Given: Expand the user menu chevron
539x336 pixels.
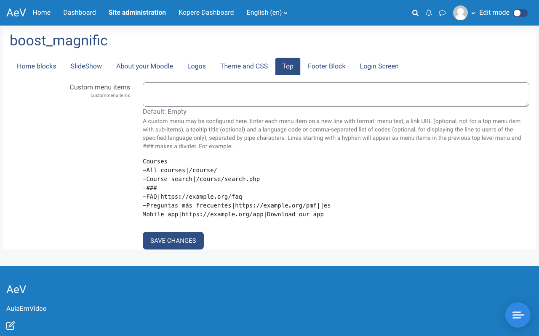Looking at the screenshot, I should pyautogui.click(x=473, y=13).
